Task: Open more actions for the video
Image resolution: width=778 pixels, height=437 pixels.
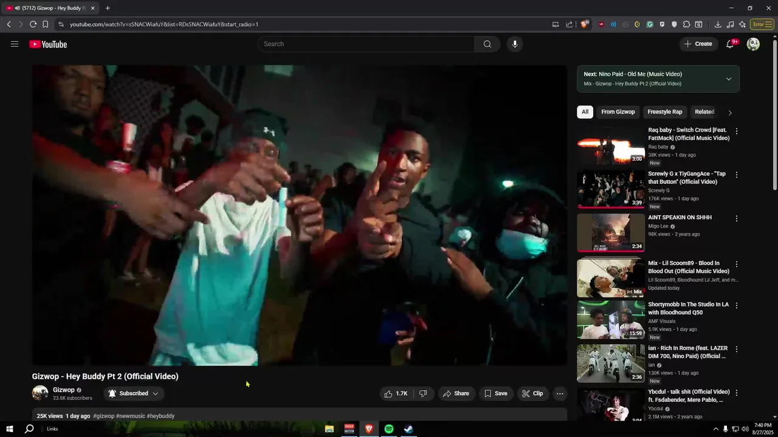Action: click(560, 393)
